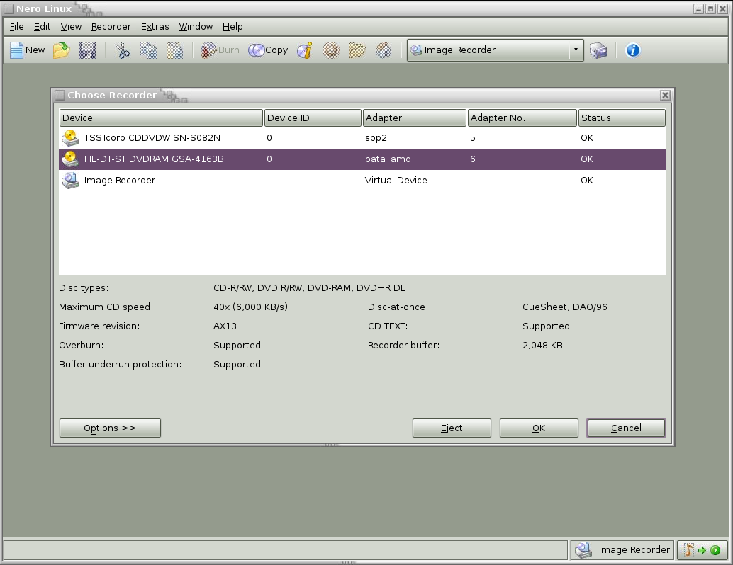Open disc info icon in toolbar

(305, 50)
